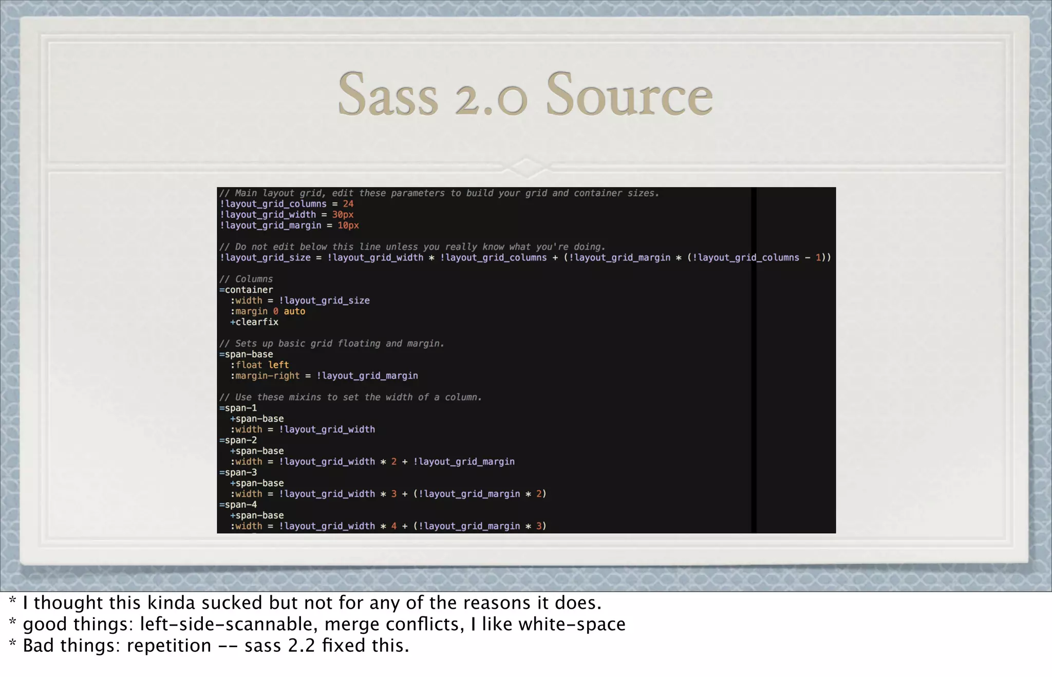The width and height of the screenshot is (1052, 677).
Task: Click the note starting "good things: left-side-scannable"
Action: 317,624
